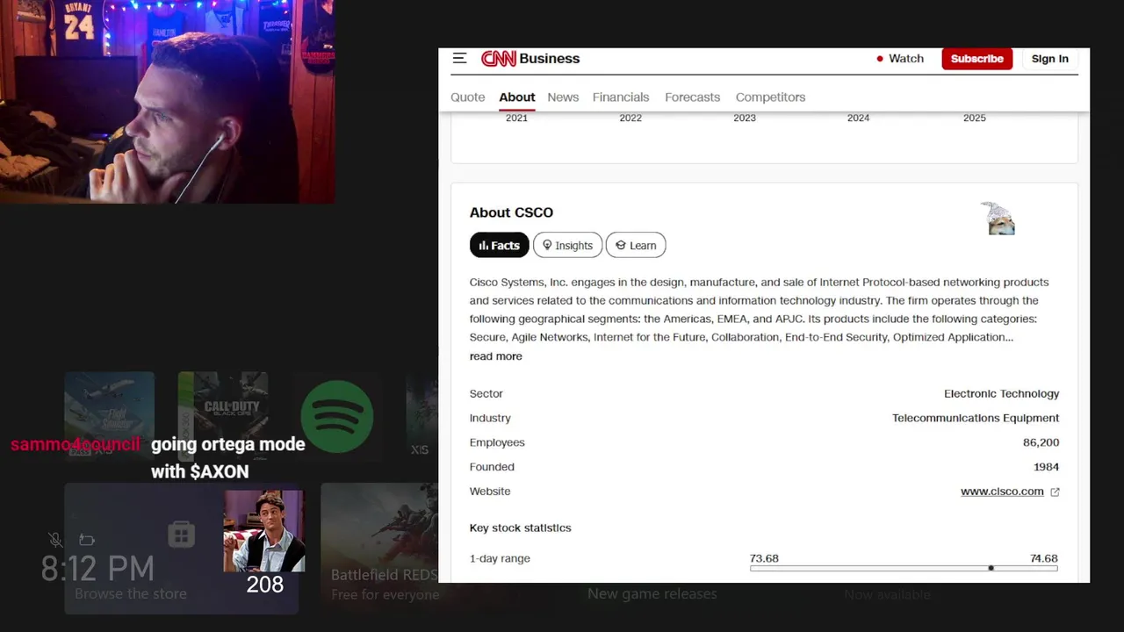Switch to the Insights pill

[x=567, y=246]
